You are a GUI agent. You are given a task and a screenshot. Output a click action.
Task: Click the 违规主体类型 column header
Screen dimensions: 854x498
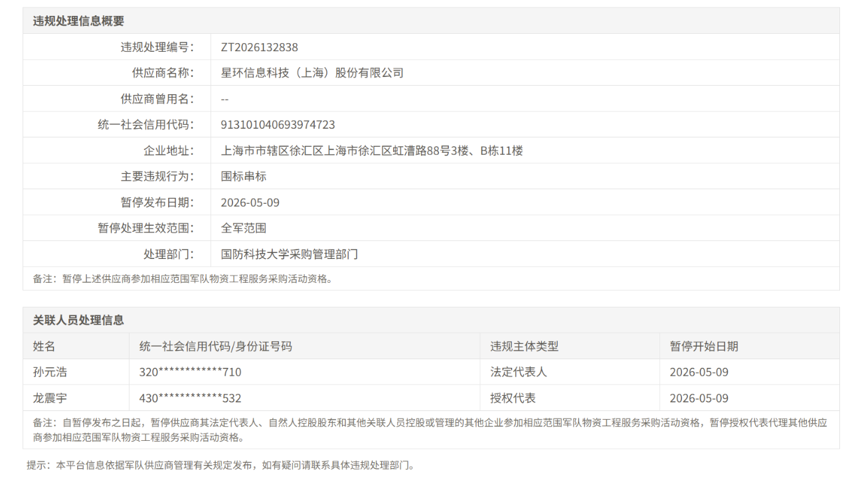525,346
